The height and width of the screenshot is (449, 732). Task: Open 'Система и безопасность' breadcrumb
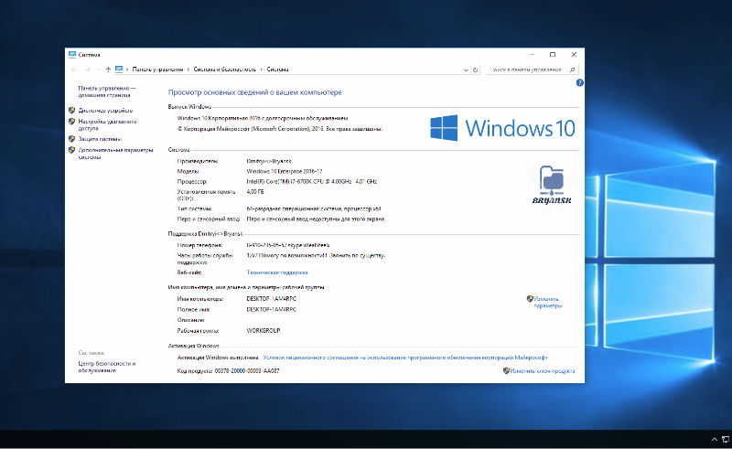225,69
